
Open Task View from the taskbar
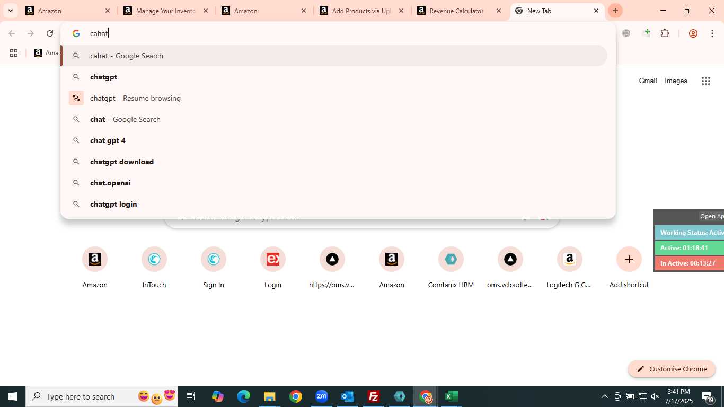coord(191,396)
